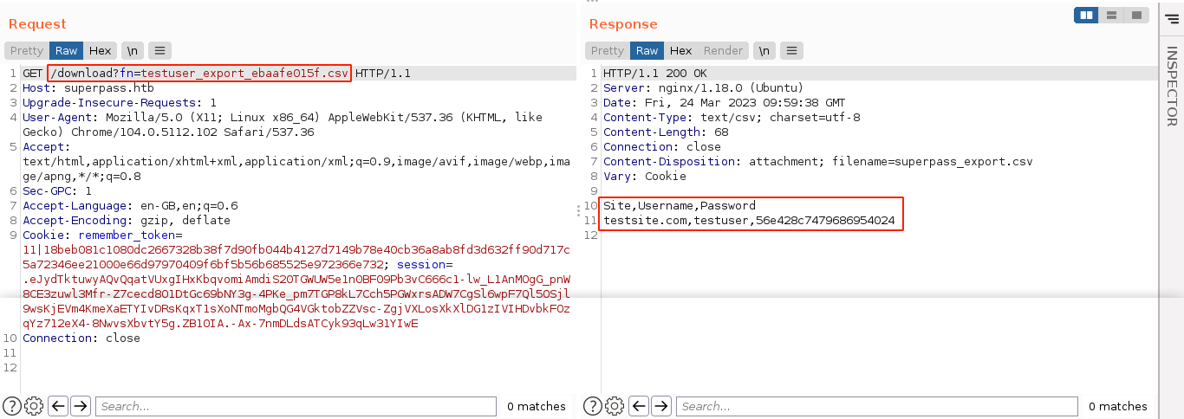Go to previous match in Request panel
1184x419 pixels.
(58, 406)
